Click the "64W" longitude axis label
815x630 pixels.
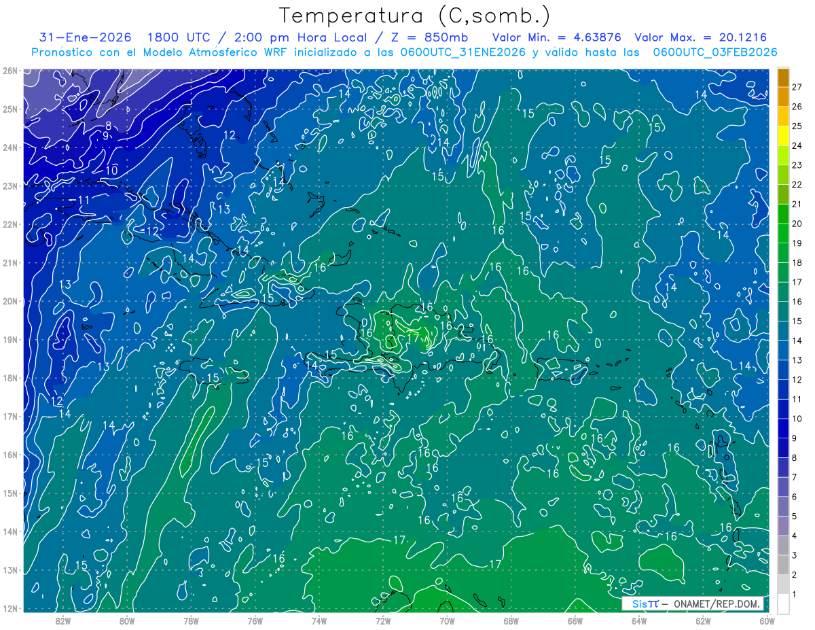coord(638,620)
